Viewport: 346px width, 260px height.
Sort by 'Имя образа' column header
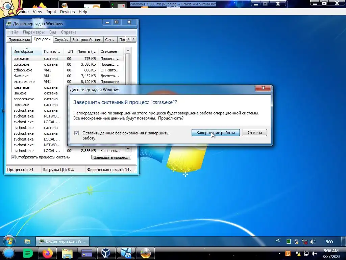(27, 51)
